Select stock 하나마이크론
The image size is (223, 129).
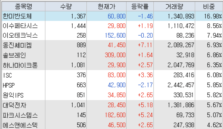coord(20,65)
